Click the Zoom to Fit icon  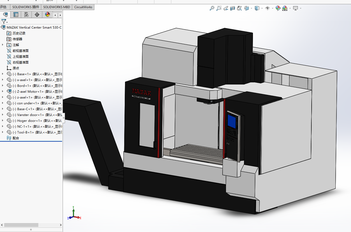coord(212,8)
